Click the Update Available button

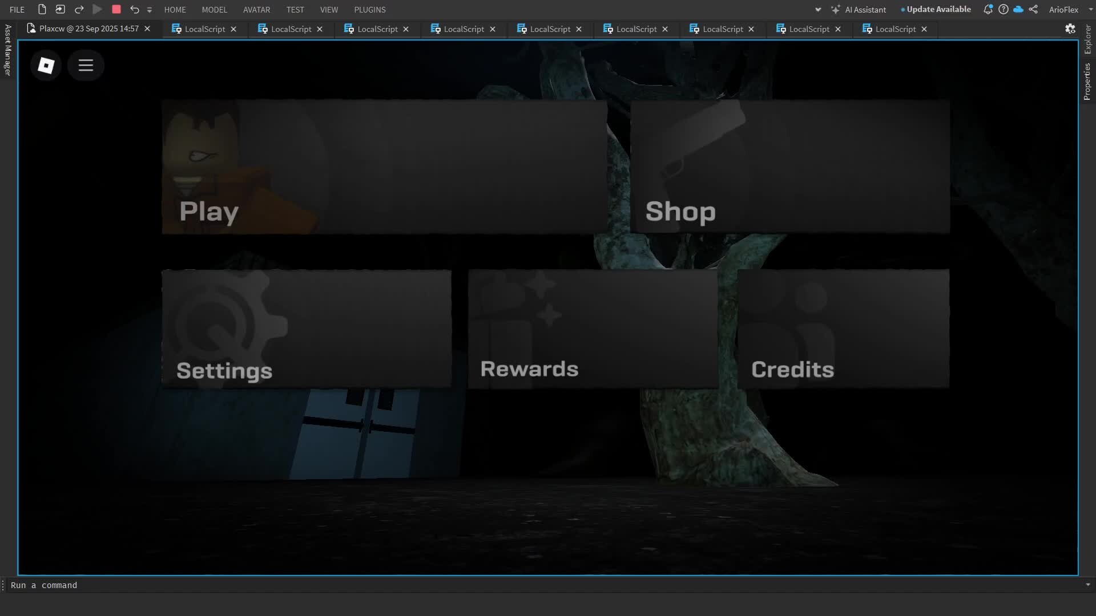936,9
